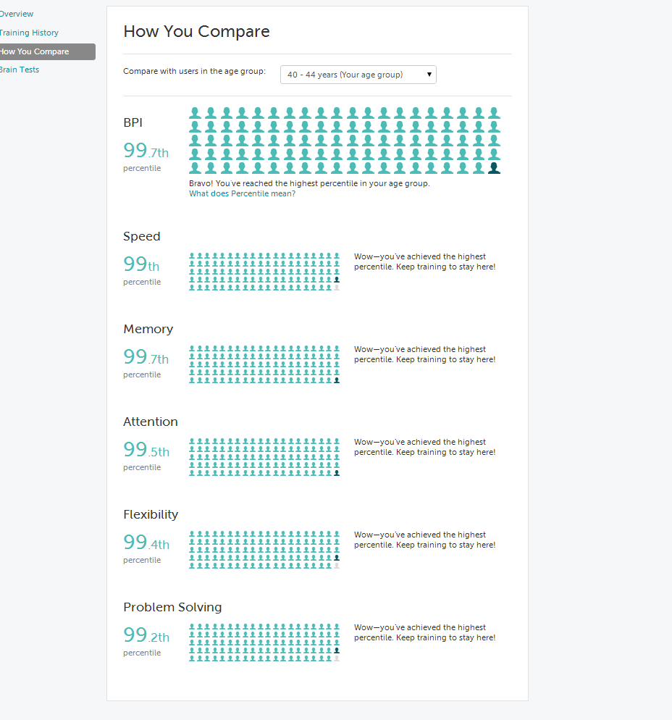Click the 'Wow' message beside Problem Solving chart

tap(424, 633)
